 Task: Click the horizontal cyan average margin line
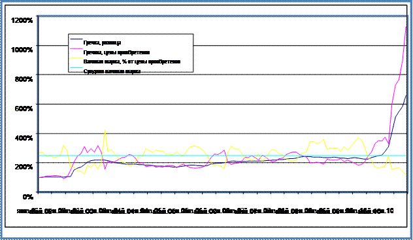[223, 156]
